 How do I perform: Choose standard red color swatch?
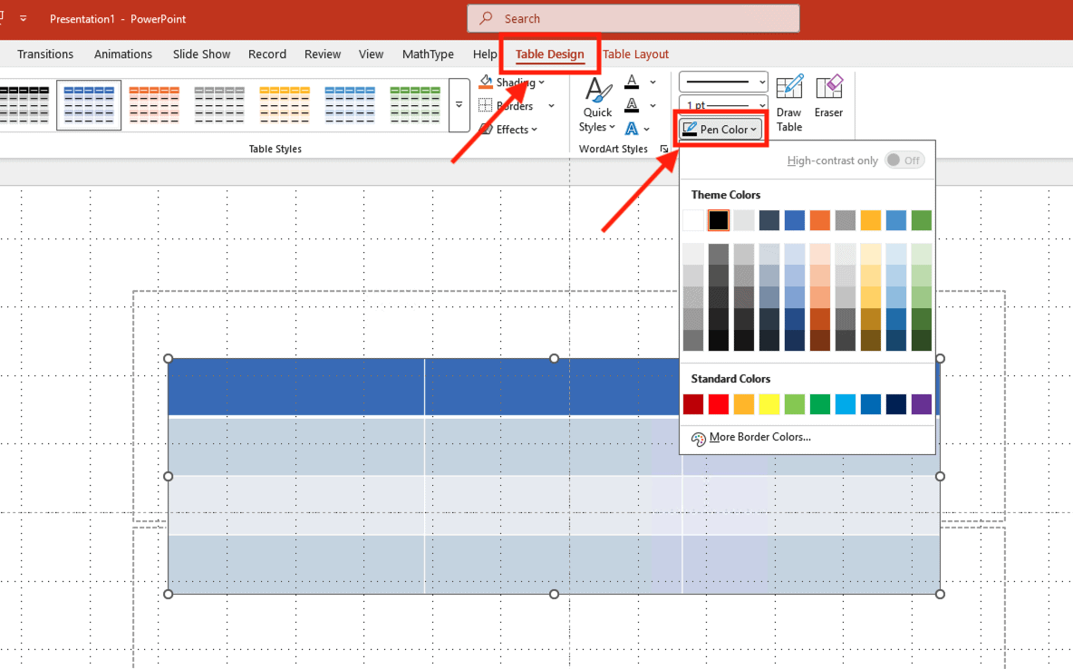click(x=719, y=404)
